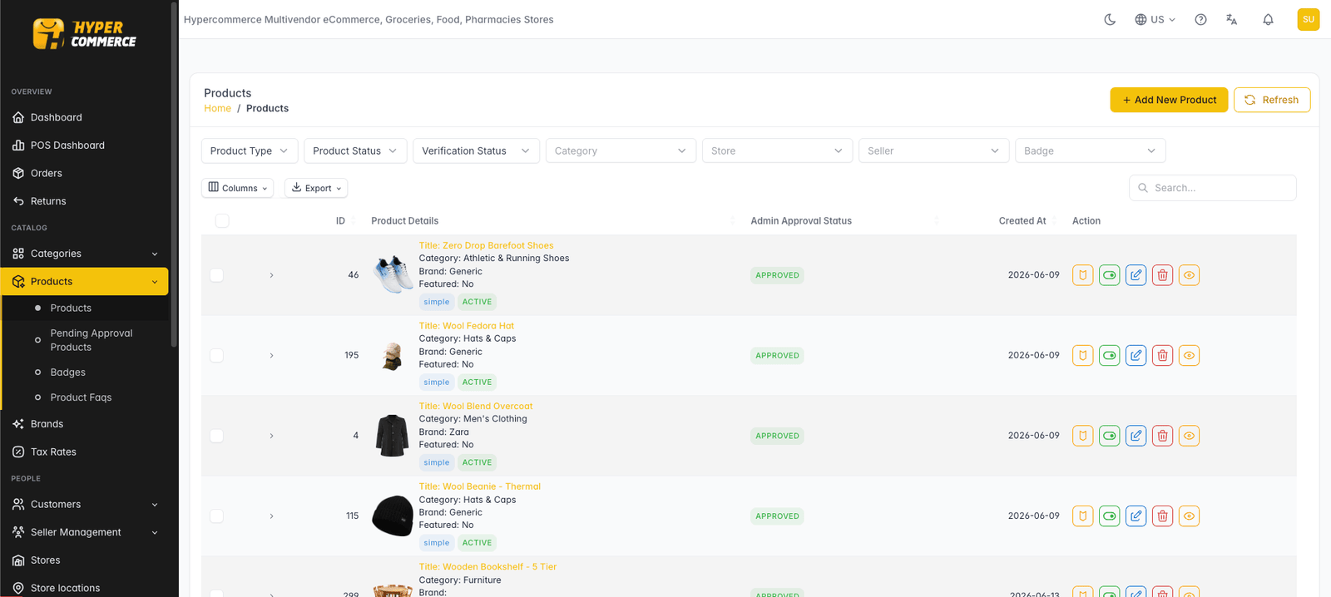This screenshot has width=1331, height=597.
Task: Click the sidebar vertical scrollbar
Action: [x=173, y=175]
